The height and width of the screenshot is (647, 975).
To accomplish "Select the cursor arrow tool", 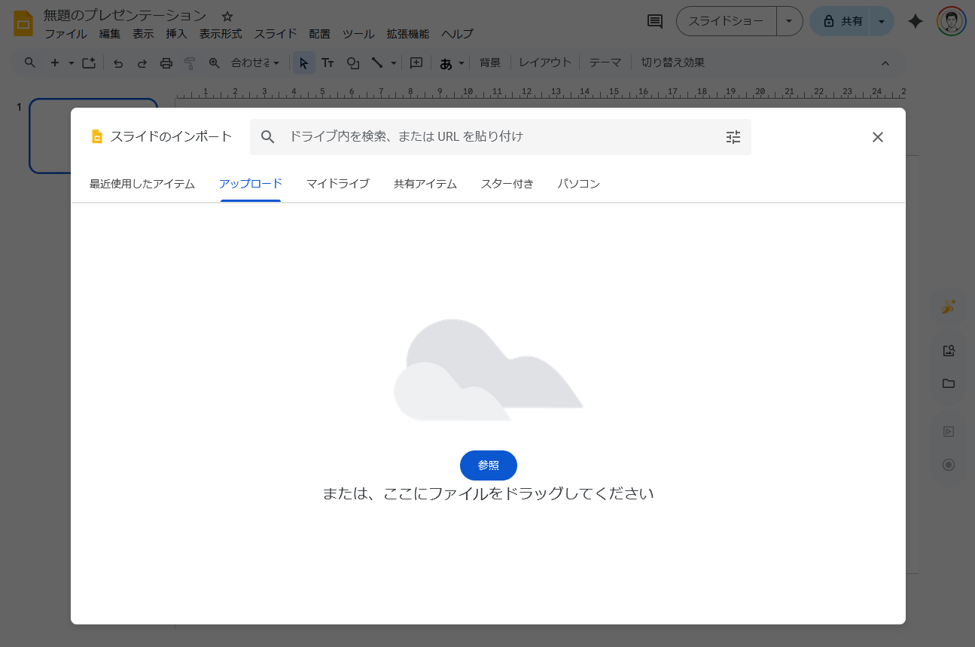I will point(303,63).
